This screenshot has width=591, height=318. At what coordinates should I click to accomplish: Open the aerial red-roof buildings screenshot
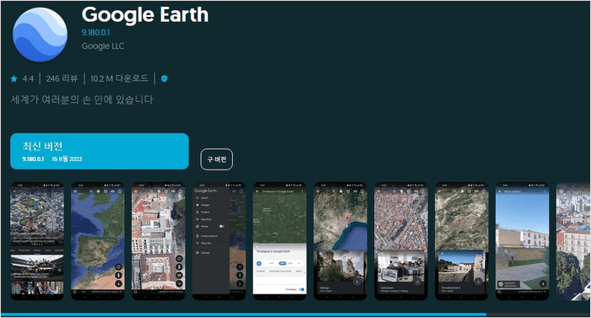(159, 241)
